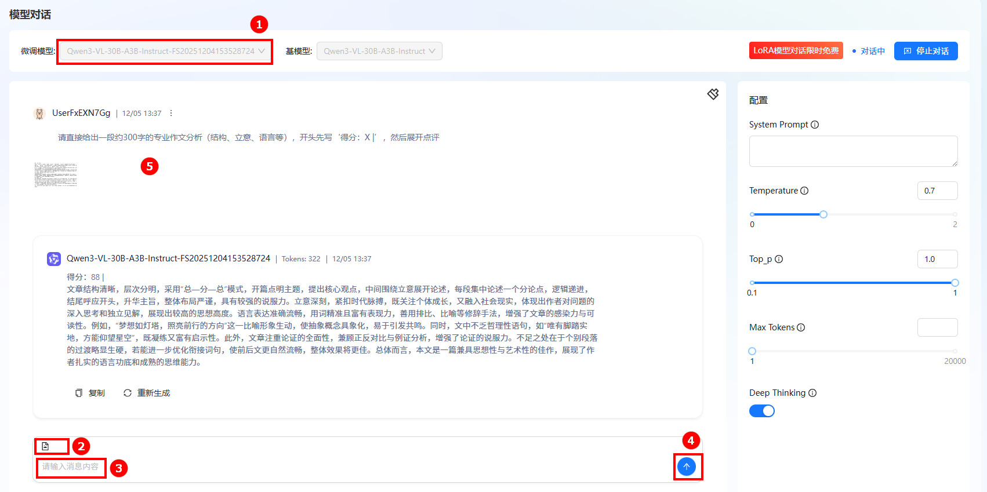Click the System Prompt text area
The width and height of the screenshot is (987, 492).
853,151
